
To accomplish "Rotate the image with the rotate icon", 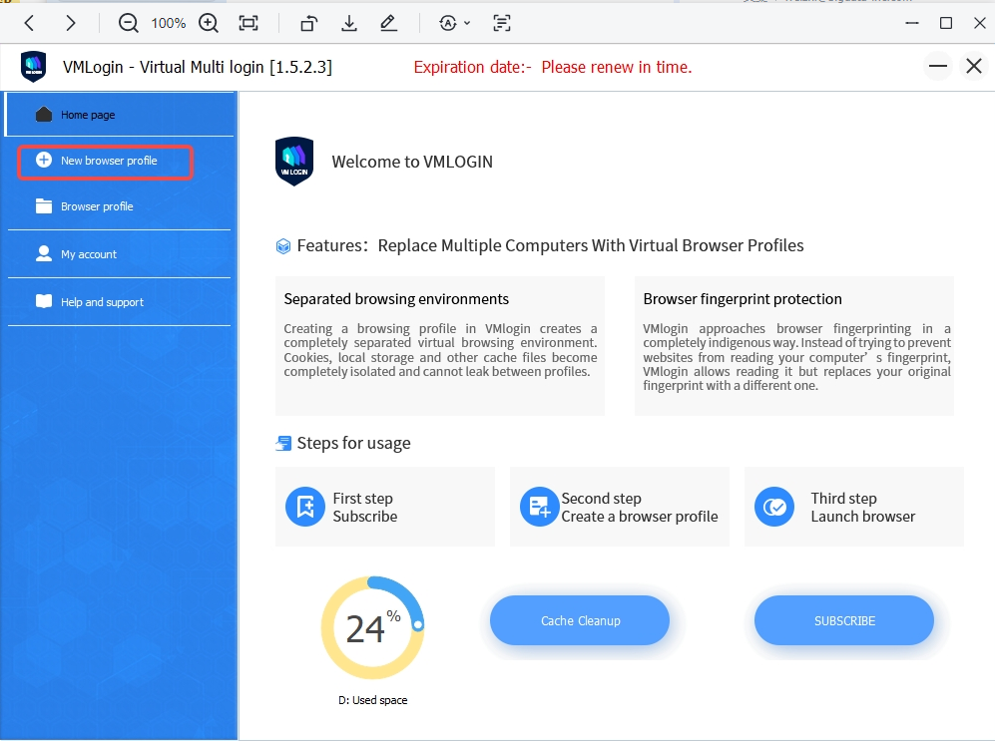I will [x=309, y=24].
